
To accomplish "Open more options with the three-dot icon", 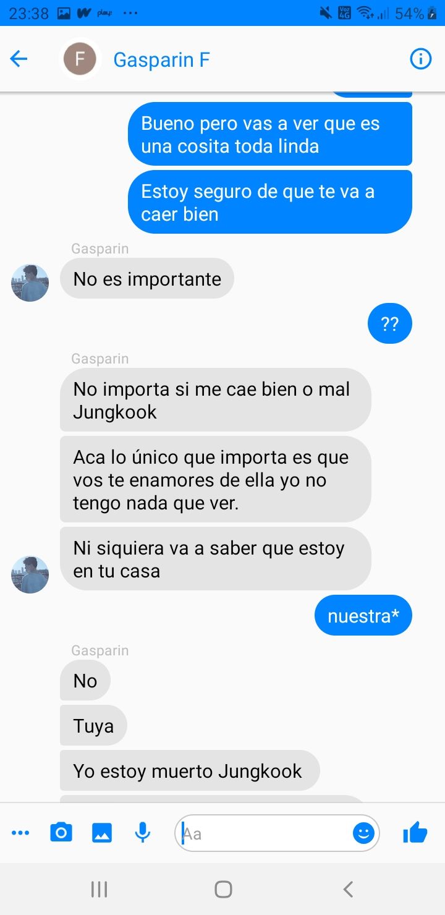I will tap(20, 833).
